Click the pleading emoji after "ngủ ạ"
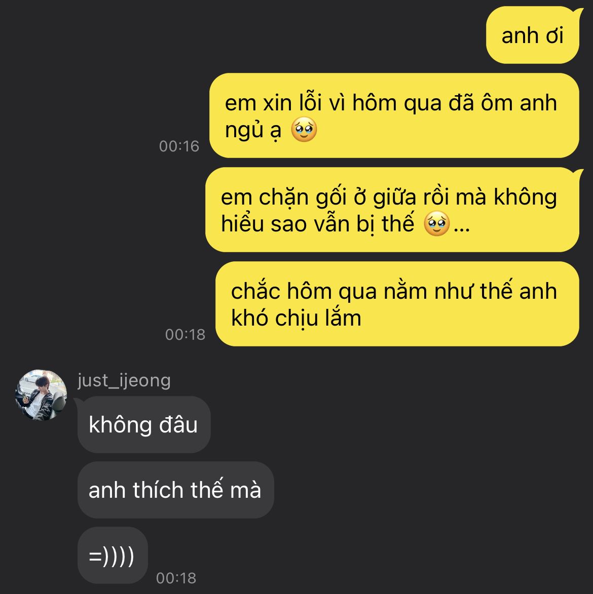This screenshot has height=594, width=593. (304, 130)
